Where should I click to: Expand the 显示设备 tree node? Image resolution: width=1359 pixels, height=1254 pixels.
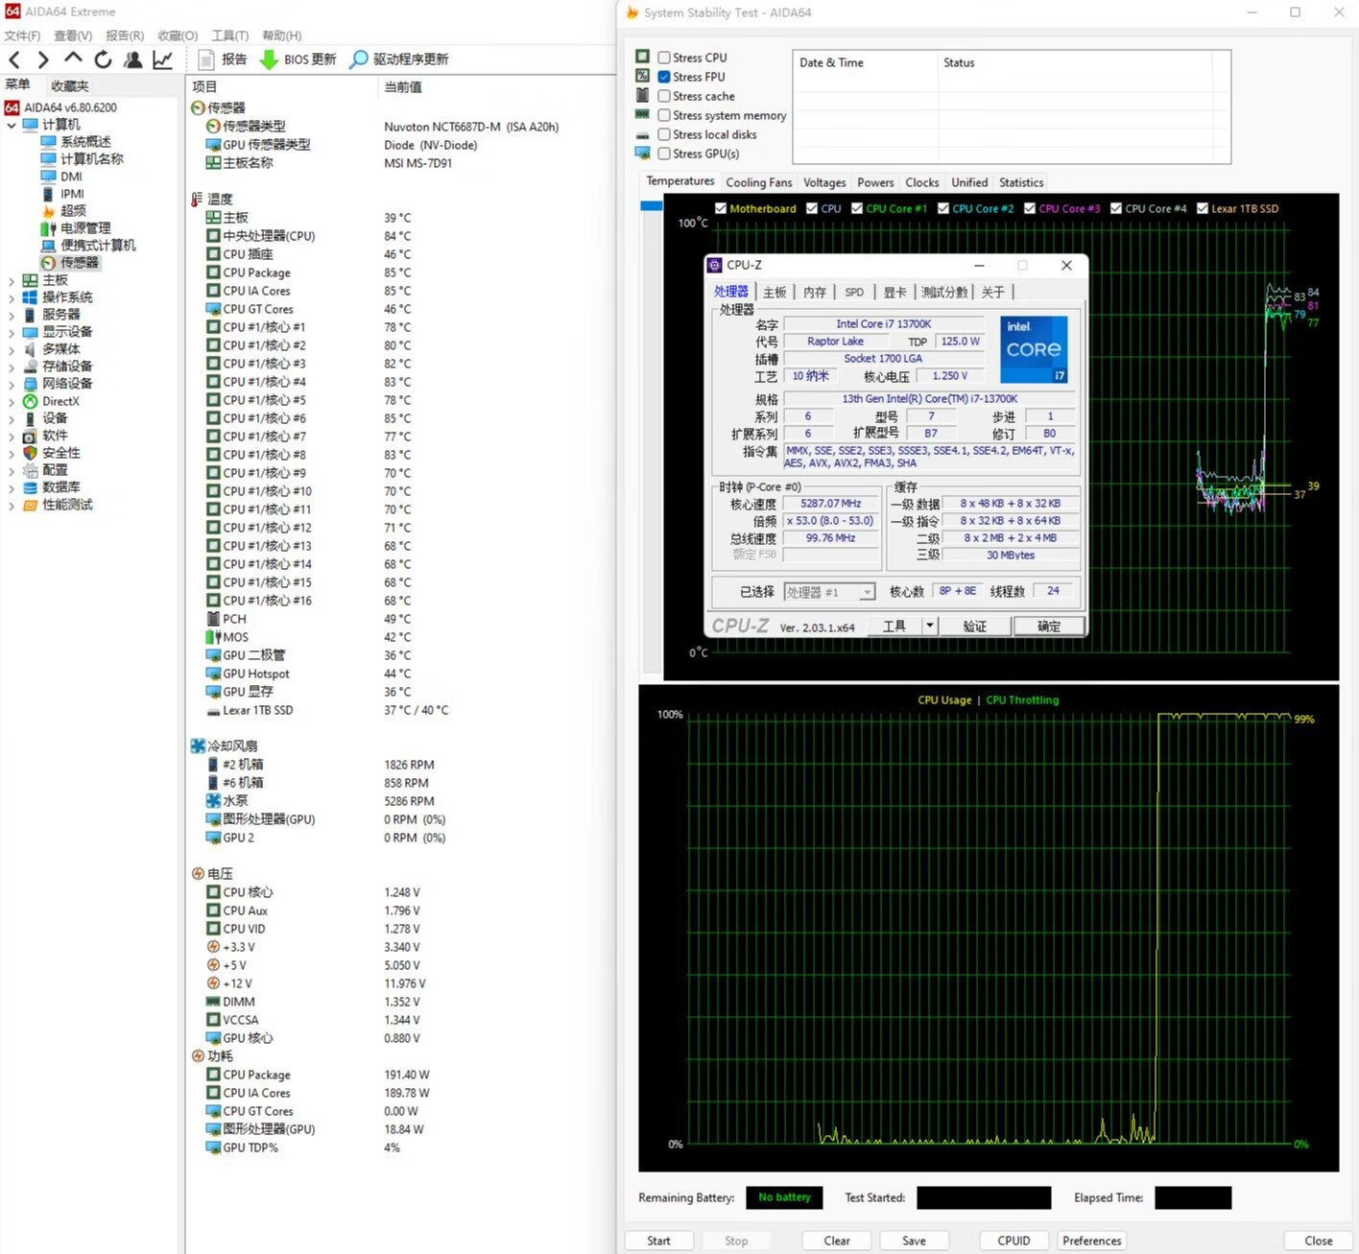pos(12,332)
